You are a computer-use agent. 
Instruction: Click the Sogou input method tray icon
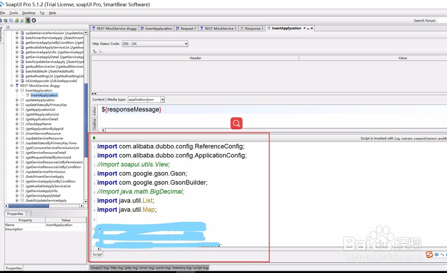click(x=429, y=255)
